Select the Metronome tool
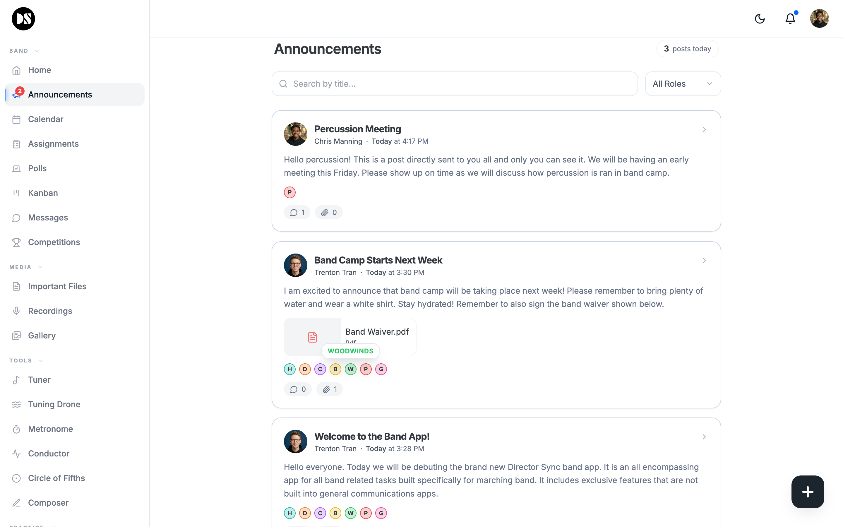The image size is (843, 527). point(50,429)
